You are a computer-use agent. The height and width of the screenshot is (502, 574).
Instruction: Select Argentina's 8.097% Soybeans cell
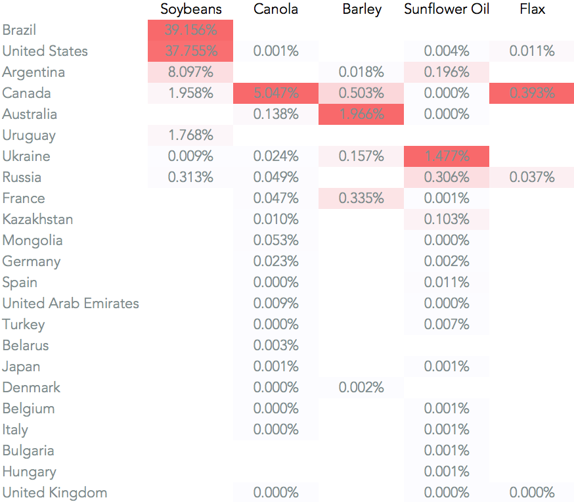[191, 72]
